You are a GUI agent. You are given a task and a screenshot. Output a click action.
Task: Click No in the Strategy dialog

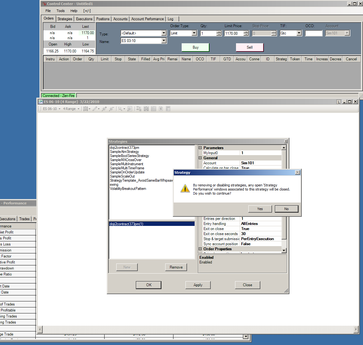click(x=286, y=209)
